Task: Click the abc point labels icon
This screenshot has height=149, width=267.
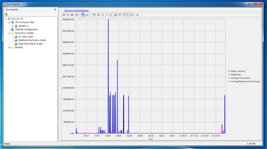Action: (x=120, y=15)
